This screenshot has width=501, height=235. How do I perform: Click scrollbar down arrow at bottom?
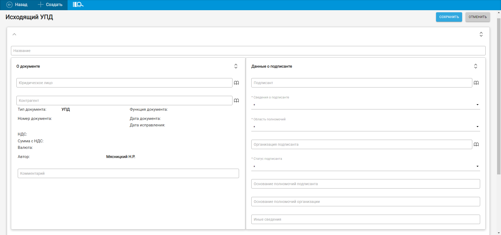499,233
